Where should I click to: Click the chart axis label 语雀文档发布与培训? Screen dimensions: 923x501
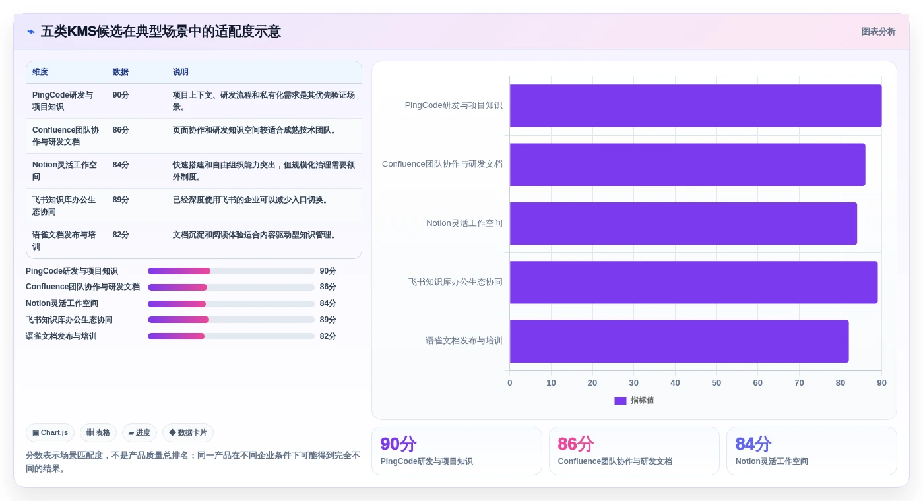coord(464,341)
